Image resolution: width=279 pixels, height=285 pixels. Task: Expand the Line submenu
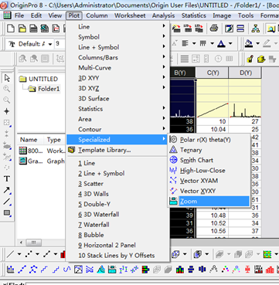tap(117, 27)
